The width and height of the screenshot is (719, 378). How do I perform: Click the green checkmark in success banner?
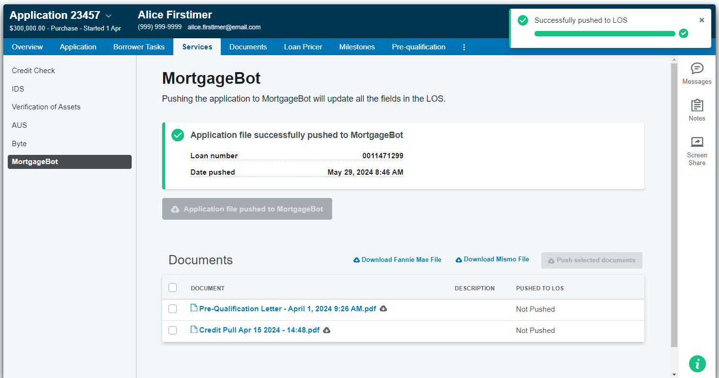coord(178,135)
